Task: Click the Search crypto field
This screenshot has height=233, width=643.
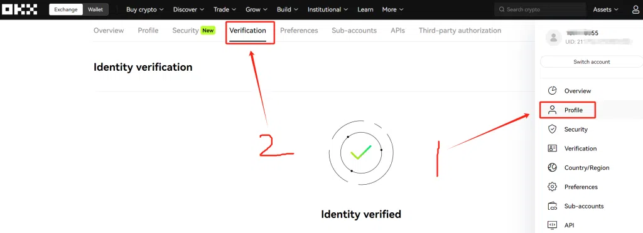Action: coord(539,9)
